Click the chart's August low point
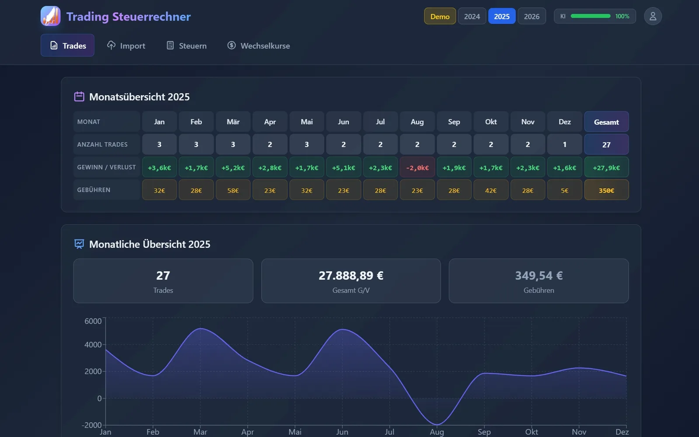The width and height of the screenshot is (699, 437). click(437, 424)
